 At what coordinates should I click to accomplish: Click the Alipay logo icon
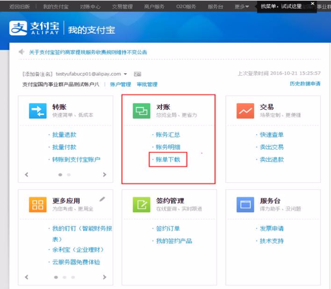pyautogui.click(x=18, y=28)
